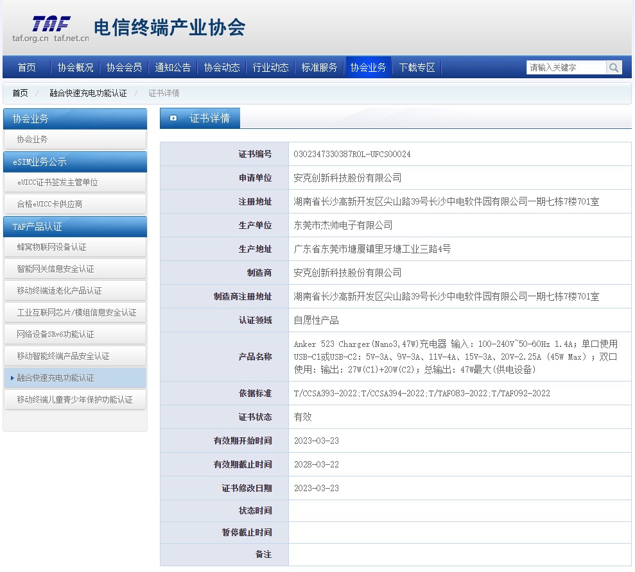Click the 证书修改日期 date value
The width and height of the screenshot is (635, 572).
pos(317,488)
